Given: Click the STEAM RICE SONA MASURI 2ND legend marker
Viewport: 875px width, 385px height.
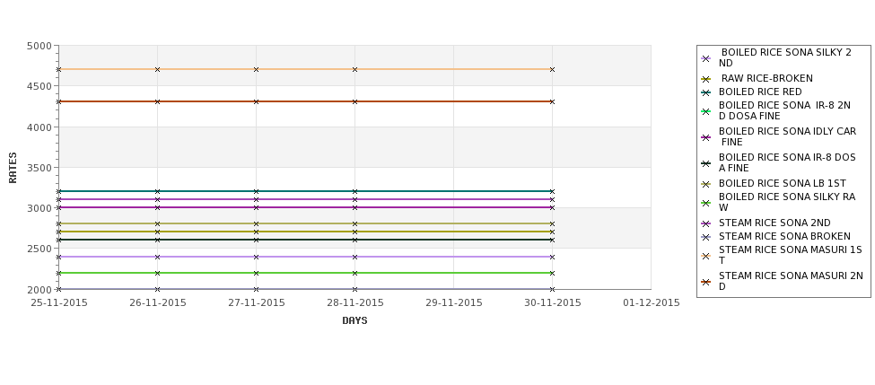Looking at the screenshot, I should pos(706,283).
